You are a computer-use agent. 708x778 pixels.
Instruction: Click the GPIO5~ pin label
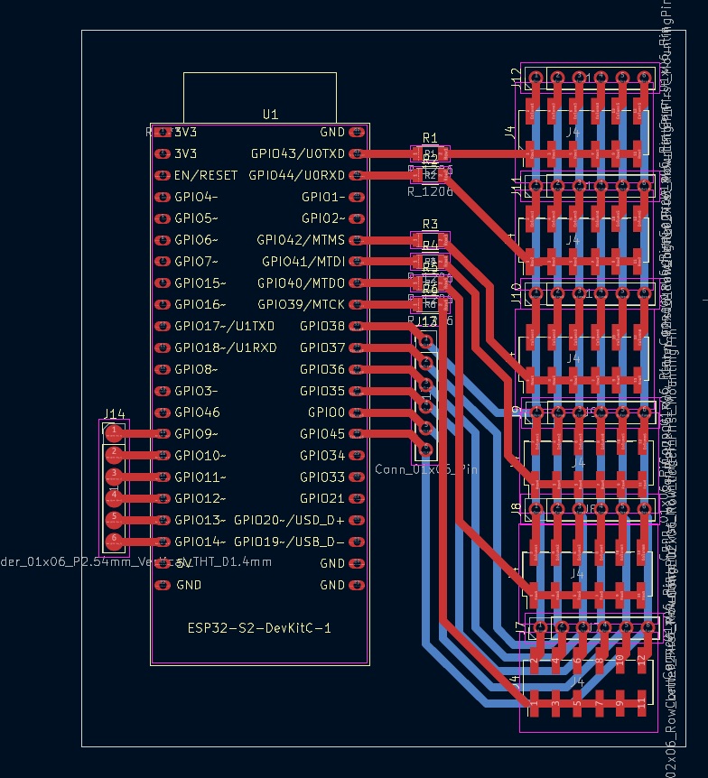(x=196, y=218)
